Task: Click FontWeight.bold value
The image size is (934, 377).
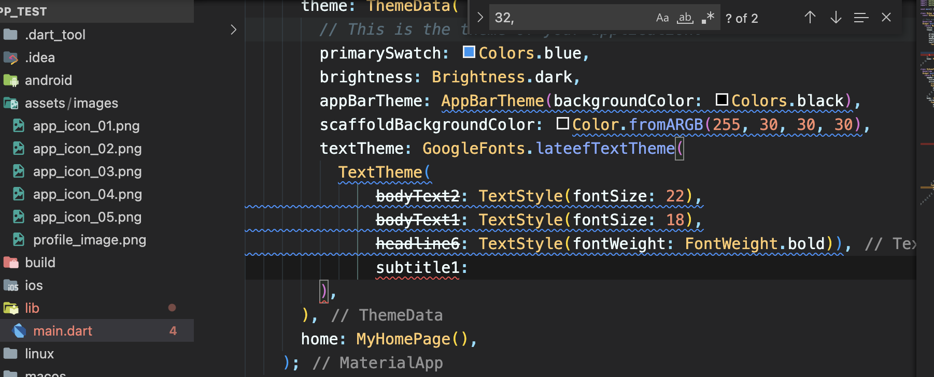Action: [755, 244]
